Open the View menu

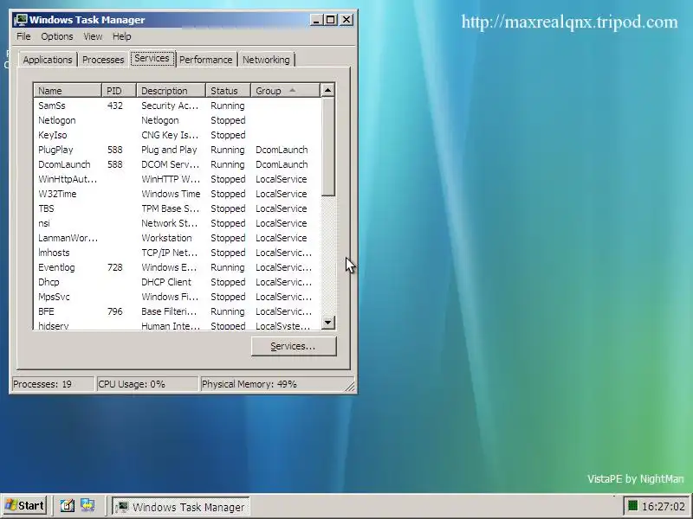pos(93,36)
